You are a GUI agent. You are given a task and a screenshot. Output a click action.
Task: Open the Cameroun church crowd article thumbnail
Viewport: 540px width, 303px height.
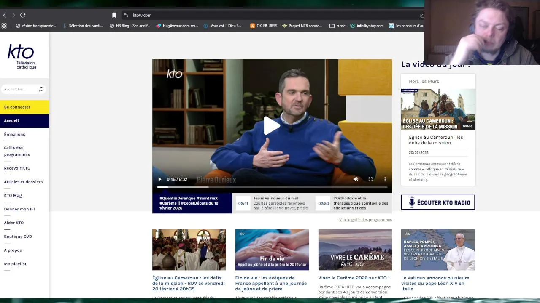(189, 250)
